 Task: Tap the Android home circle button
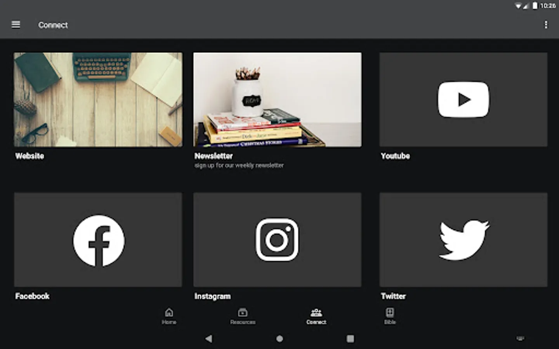click(279, 339)
